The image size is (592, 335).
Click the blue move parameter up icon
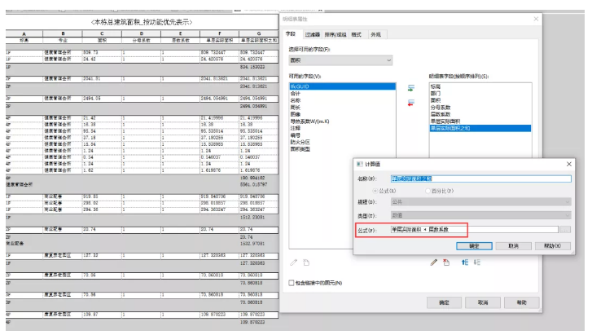pyautogui.click(x=465, y=262)
